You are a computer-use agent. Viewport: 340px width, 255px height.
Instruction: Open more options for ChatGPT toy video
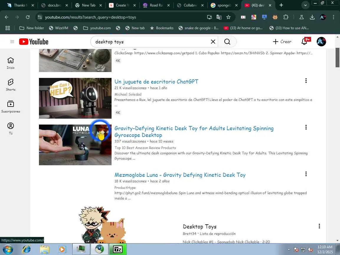306,81
